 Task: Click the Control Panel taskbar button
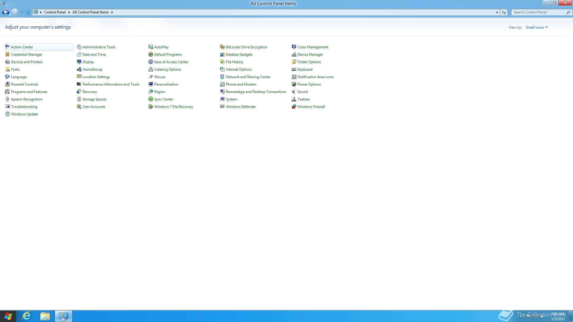coord(63,316)
